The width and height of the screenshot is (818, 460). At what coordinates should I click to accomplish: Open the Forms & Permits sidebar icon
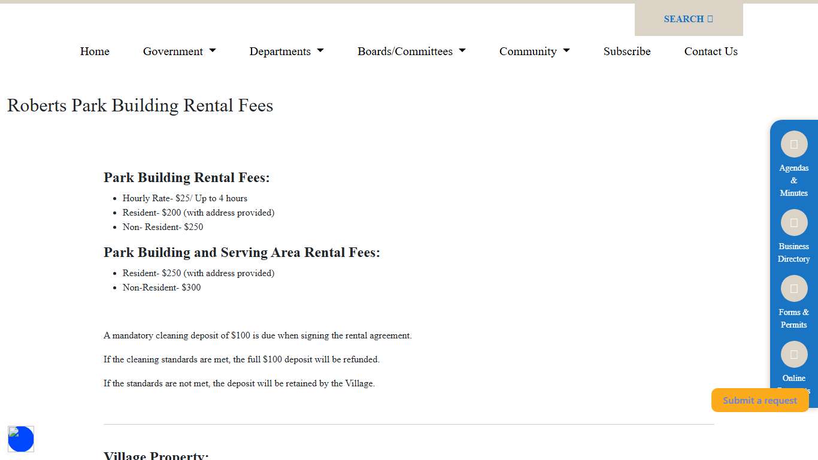[793, 288]
